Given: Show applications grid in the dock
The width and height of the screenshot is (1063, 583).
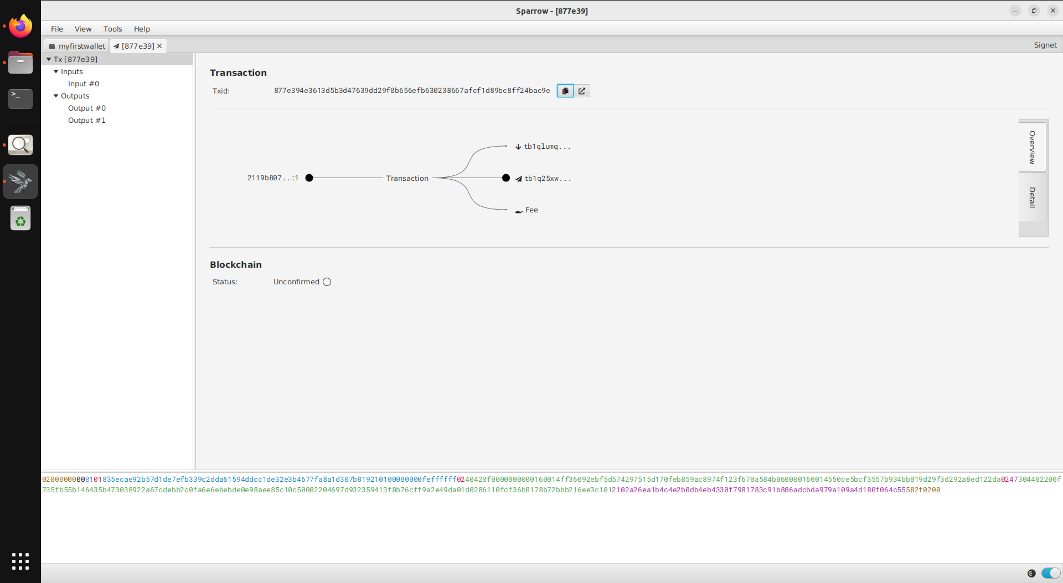Looking at the screenshot, I should 20,561.
